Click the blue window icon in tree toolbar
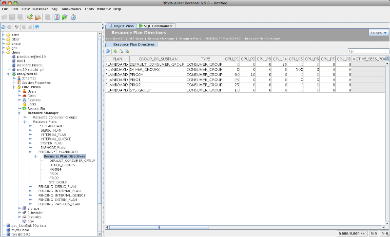Screen dimensions: 390x237 [37, 27]
